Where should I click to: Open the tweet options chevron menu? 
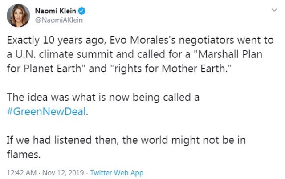(272, 10)
